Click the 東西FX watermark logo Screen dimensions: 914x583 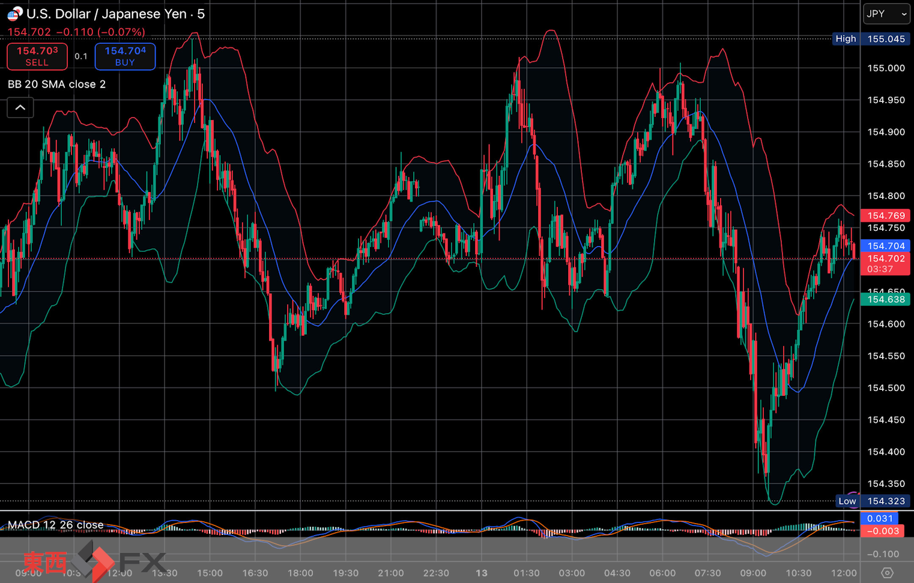(93, 561)
